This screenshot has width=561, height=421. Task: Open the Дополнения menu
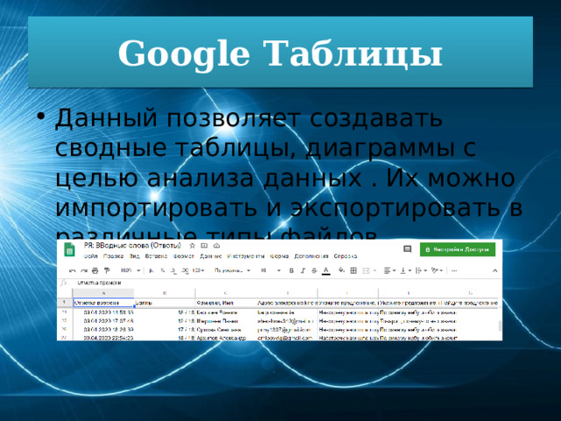pos(311,256)
